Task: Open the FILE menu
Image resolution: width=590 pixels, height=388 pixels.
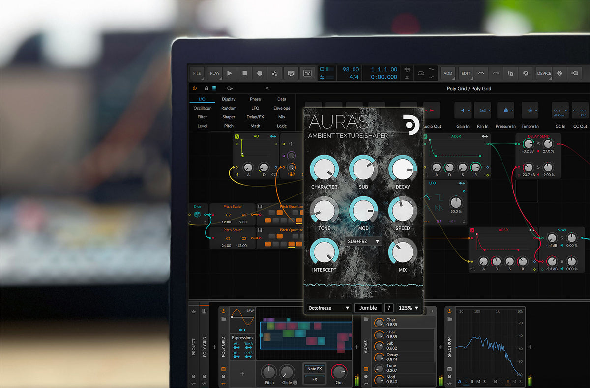Action: 197,73
